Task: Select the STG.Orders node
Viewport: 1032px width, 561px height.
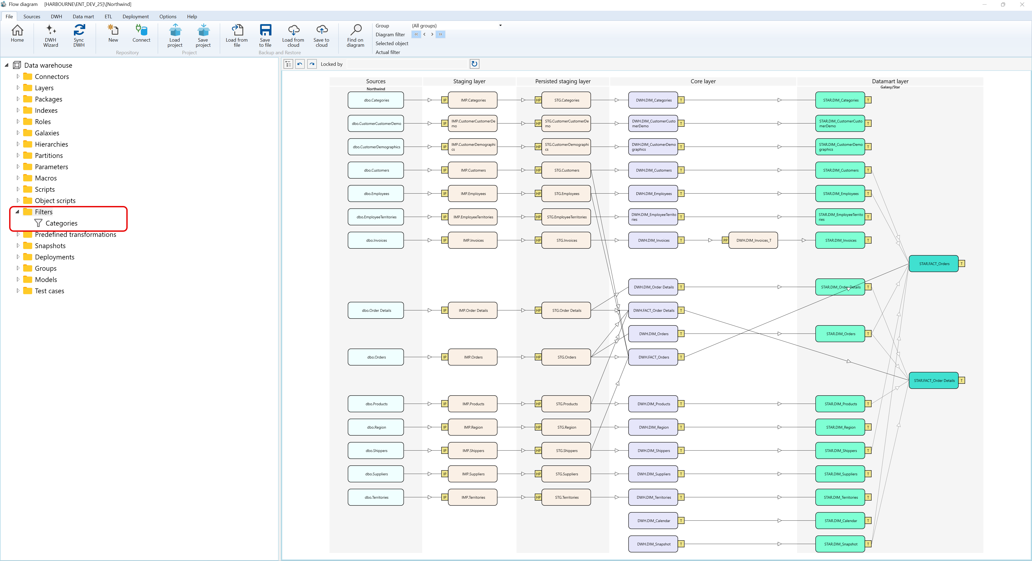Action: 567,357
